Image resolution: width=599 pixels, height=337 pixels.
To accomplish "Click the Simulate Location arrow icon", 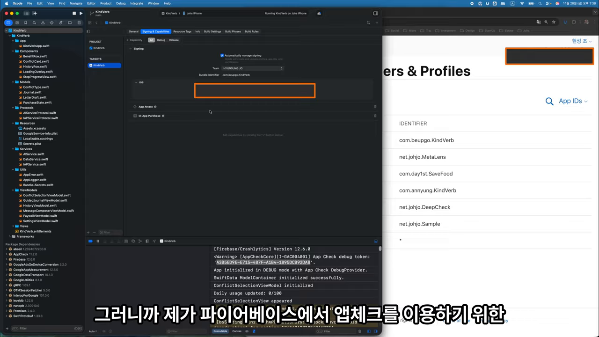I will point(154,241).
